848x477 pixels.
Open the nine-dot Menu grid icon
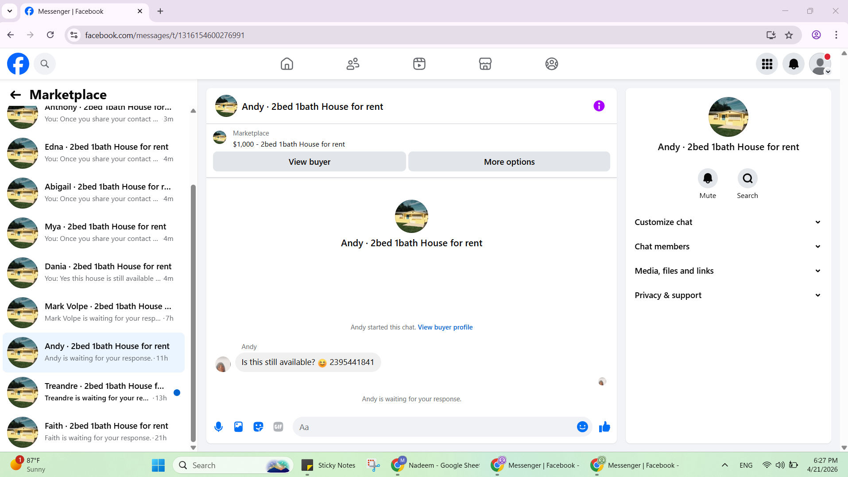[767, 64]
